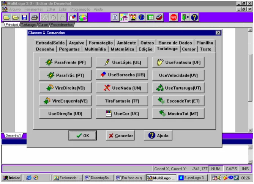Open a file with the open folder icon

(x=16, y=17)
